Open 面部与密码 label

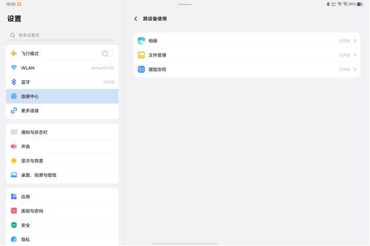32,211
